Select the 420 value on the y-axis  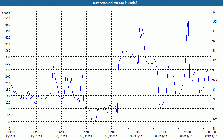point(8,38)
